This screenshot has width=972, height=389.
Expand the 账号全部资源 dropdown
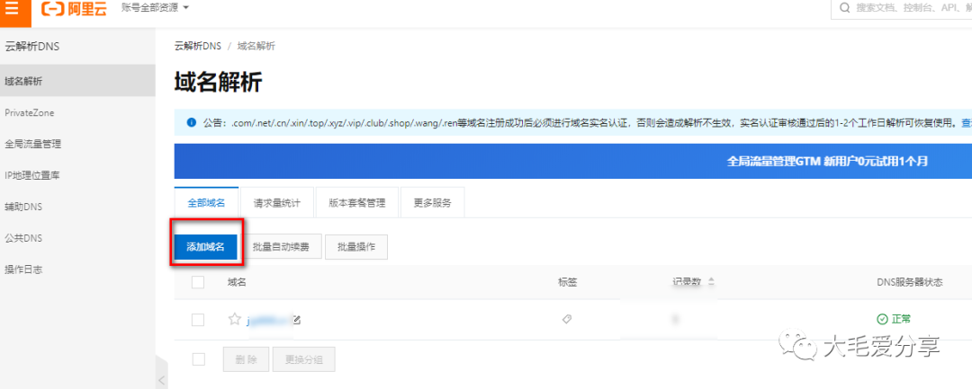pos(155,8)
